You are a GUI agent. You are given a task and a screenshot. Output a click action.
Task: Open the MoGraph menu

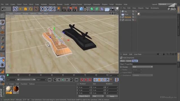click(x=87, y=4)
